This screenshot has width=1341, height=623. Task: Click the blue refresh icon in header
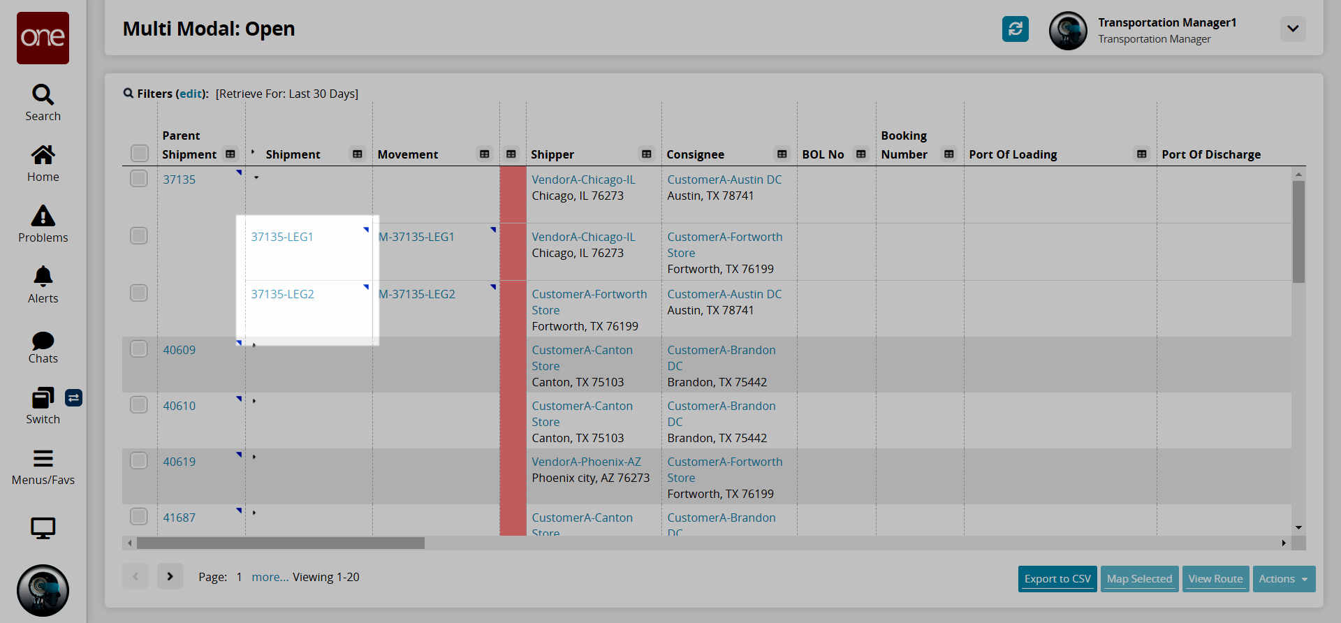coord(1016,29)
